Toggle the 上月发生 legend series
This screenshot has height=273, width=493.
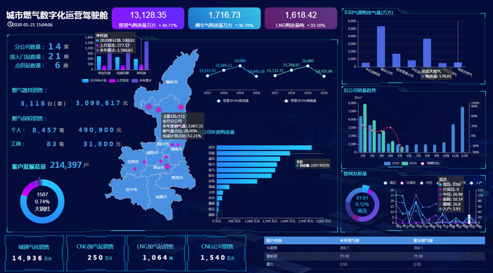(x=118, y=81)
